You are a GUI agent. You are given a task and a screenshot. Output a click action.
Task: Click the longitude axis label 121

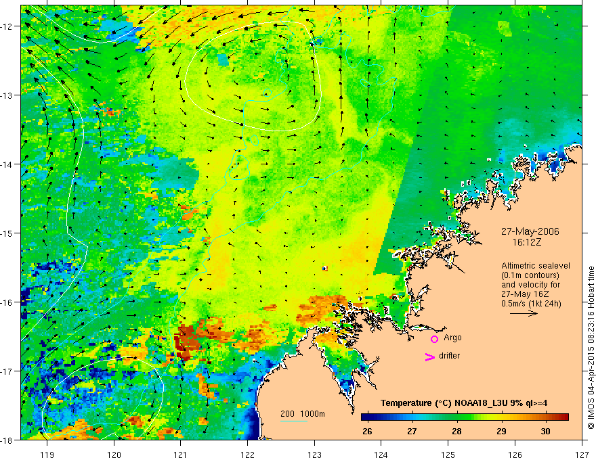(181, 455)
